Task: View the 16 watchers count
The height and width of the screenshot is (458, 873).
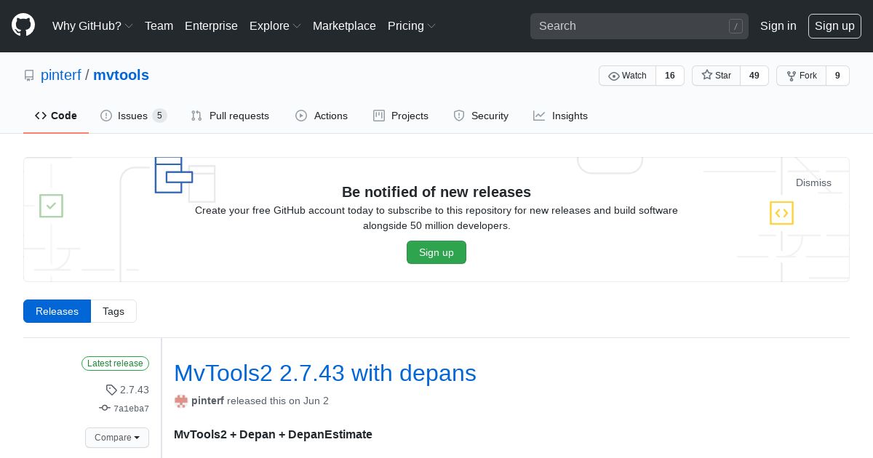Action: click(670, 76)
